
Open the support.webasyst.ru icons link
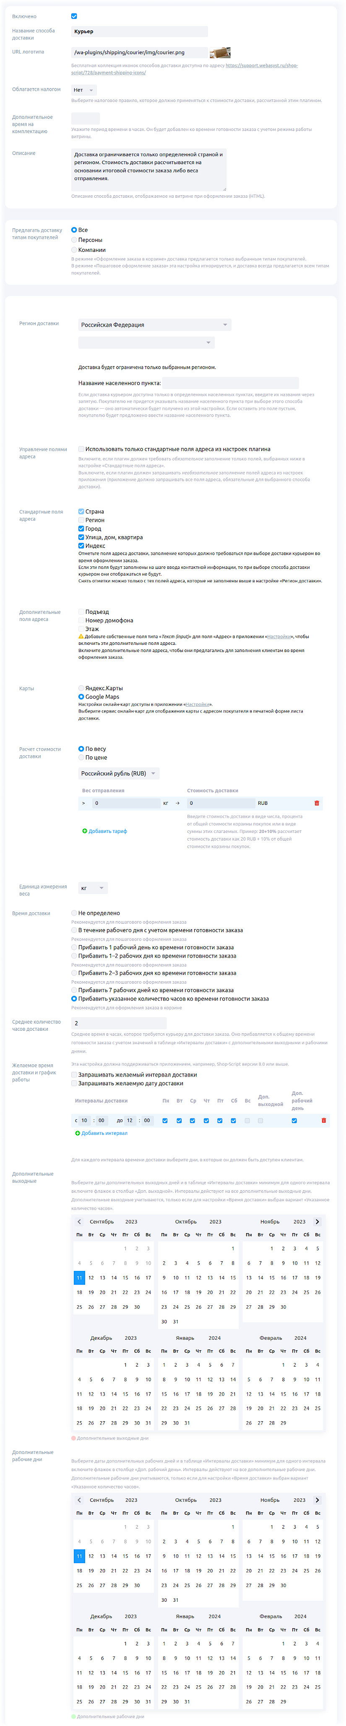tap(261, 65)
